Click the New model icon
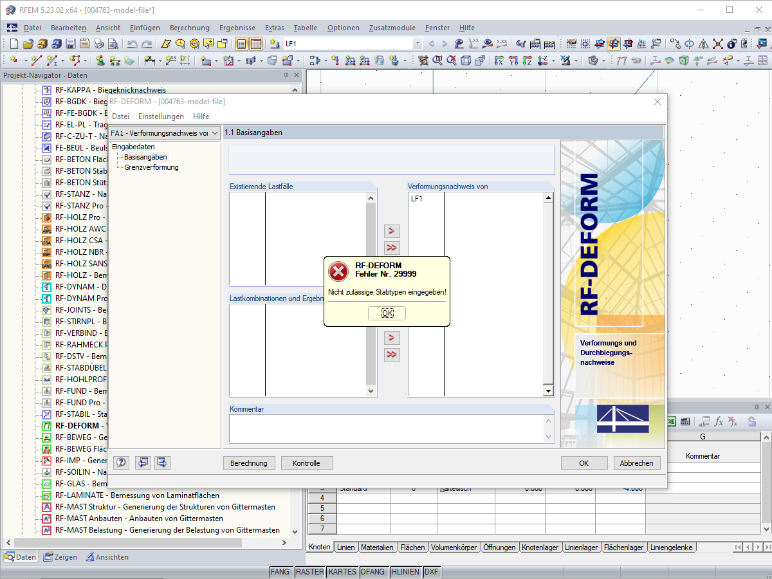Image resolution: width=772 pixels, height=579 pixels. point(14,44)
